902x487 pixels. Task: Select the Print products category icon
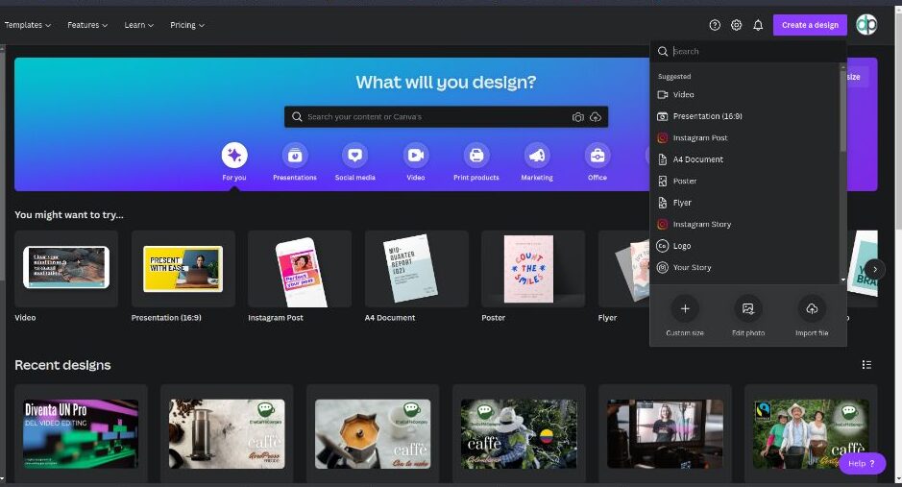pos(476,156)
